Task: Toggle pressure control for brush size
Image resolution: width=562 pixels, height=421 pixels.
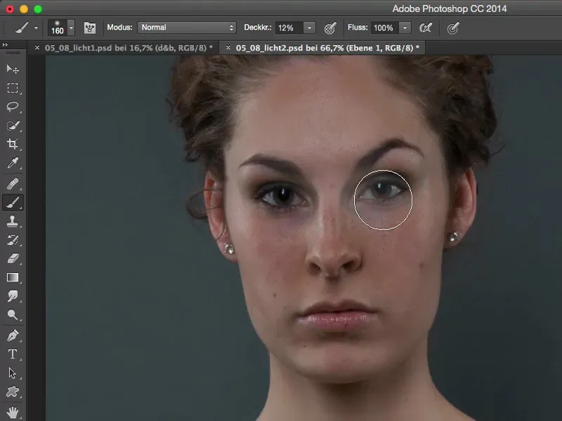Action: pos(453,28)
